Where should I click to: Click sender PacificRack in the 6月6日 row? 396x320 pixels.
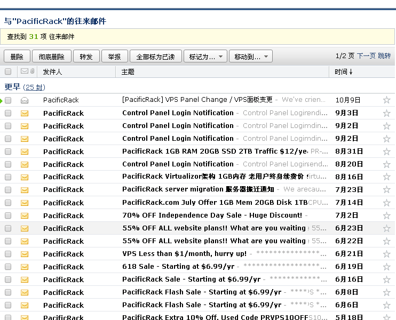[x=64, y=306]
